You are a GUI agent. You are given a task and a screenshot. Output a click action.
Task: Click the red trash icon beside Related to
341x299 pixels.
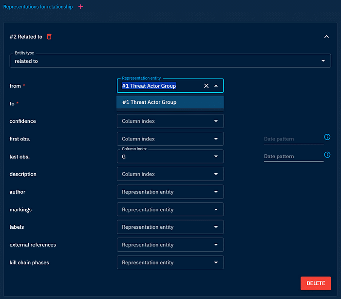tap(49, 37)
